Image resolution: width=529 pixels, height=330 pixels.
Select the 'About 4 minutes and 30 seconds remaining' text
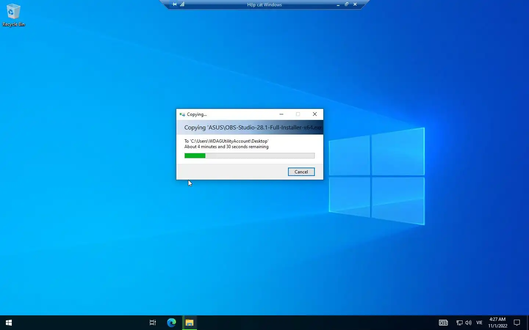tap(226, 147)
